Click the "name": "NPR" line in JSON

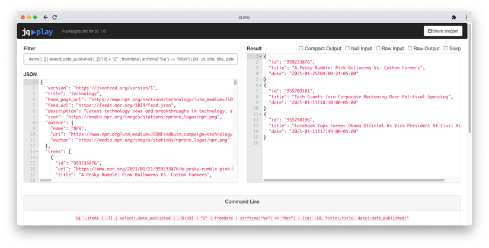click(68, 128)
